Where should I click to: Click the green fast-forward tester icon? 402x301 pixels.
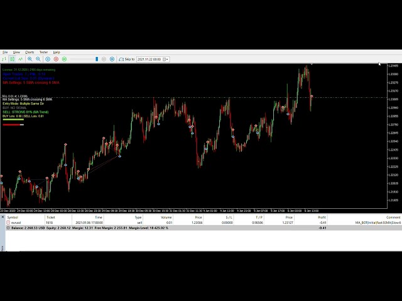[64, 59]
